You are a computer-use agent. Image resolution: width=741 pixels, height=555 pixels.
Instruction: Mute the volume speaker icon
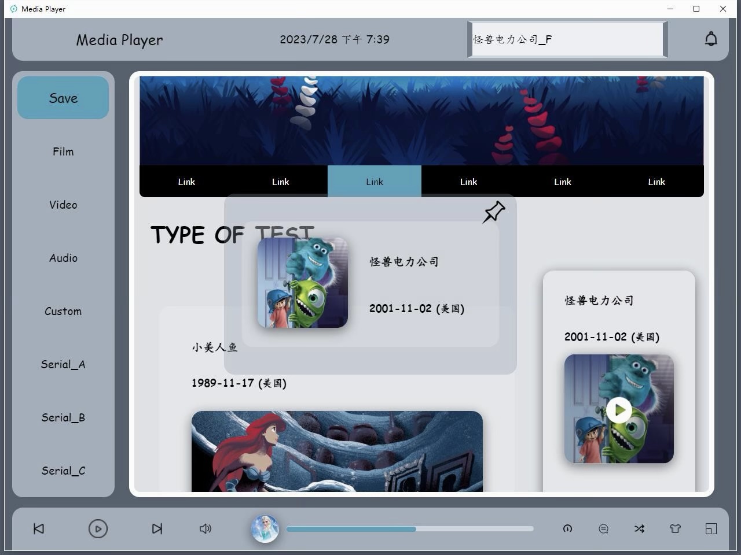(x=206, y=528)
